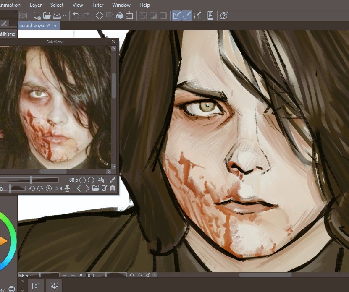Adjust the Sub View zoom slider
Image resolution: width=349 pixels, height=292 pixels.
tap(29, 180)
